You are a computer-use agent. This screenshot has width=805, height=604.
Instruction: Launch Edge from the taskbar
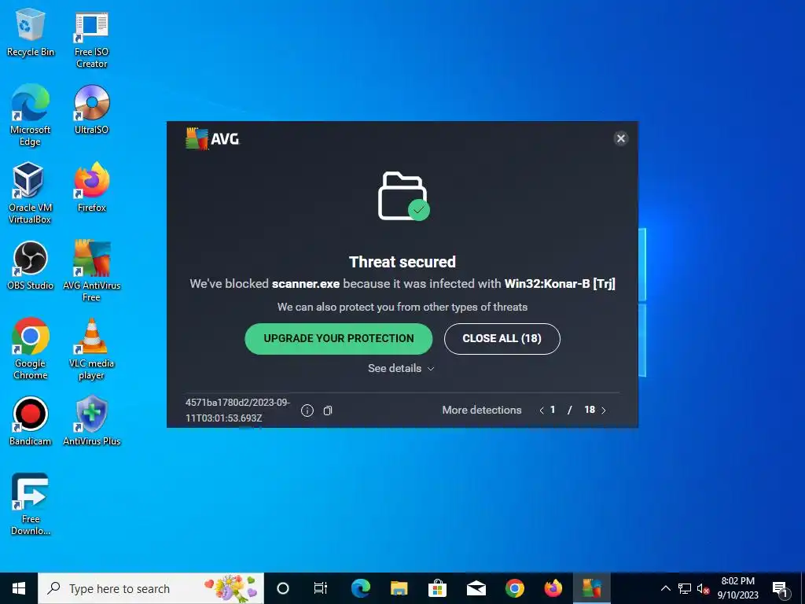click(361, 588)
